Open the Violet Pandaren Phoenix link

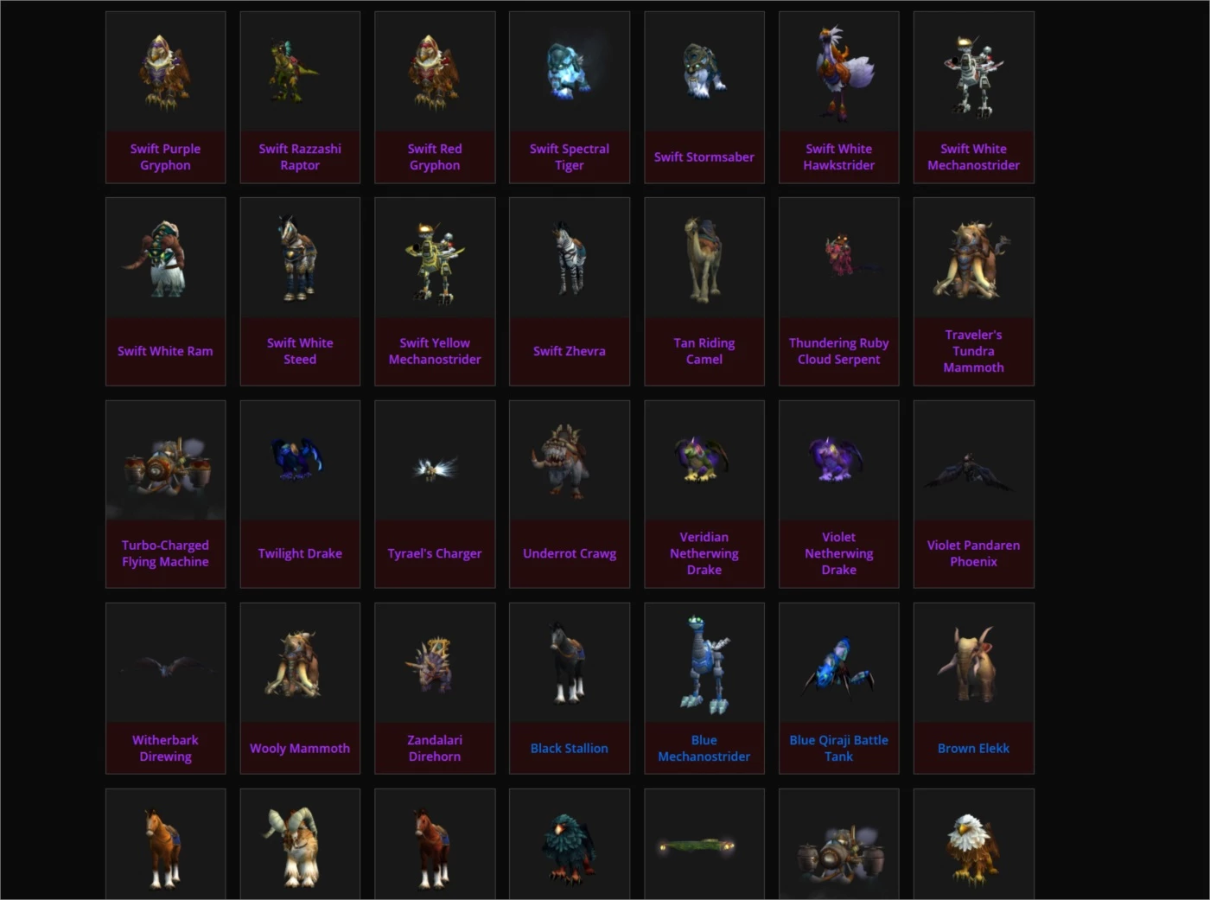[x=973, y=553]
